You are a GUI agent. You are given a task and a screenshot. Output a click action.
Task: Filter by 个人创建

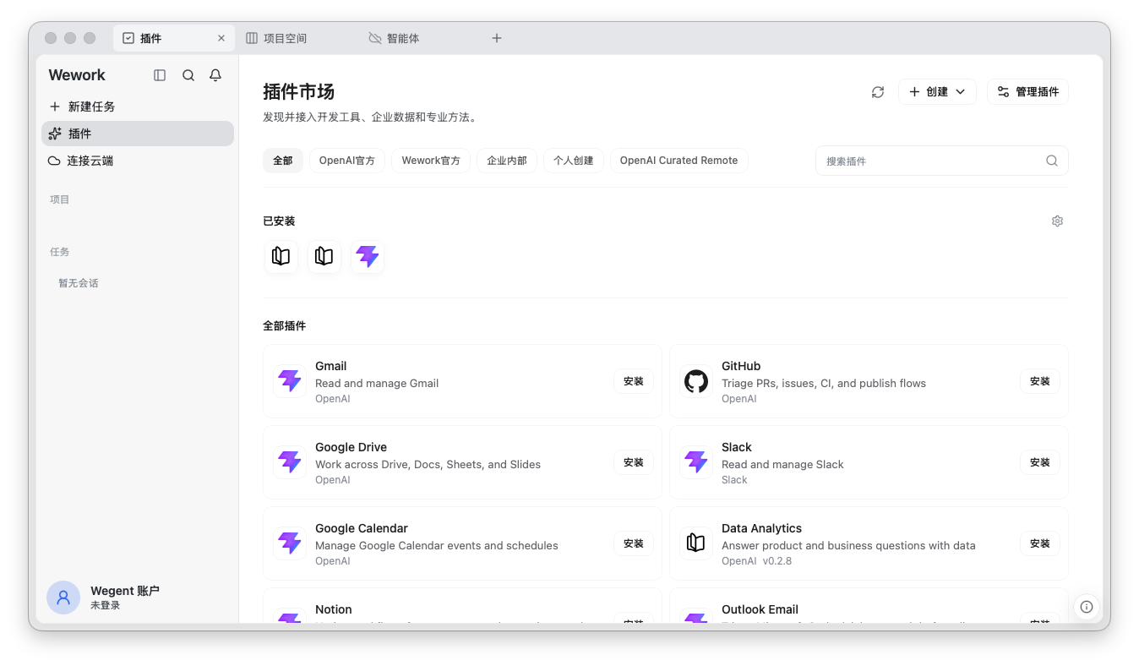(x=574, y=161)
